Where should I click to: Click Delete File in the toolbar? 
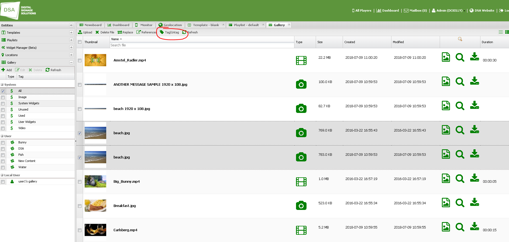point(105,32)
